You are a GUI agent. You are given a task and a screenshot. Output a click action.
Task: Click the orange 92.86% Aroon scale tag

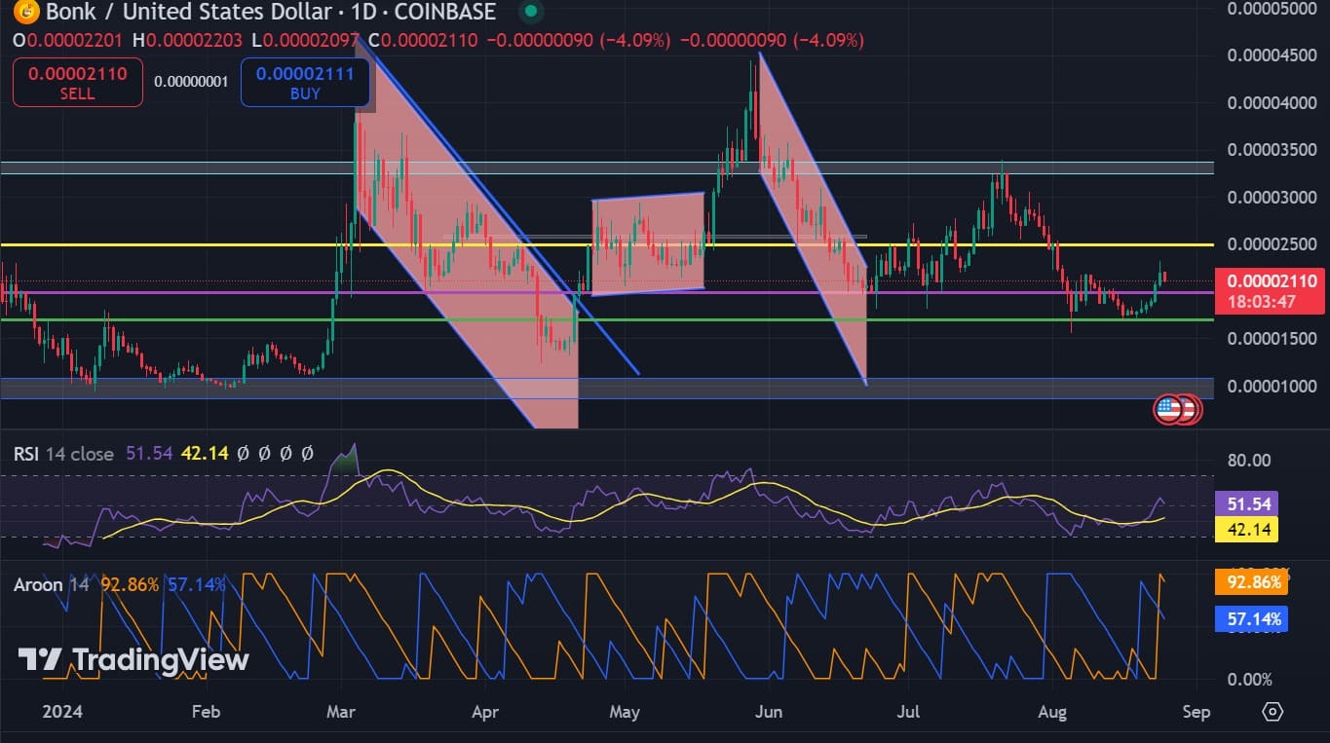click(x=1251, y=583)
